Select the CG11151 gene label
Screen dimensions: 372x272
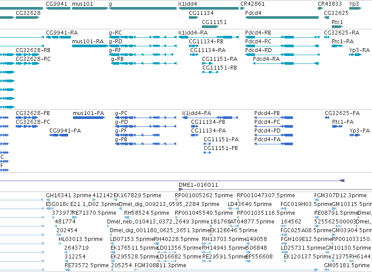click(215, 22)
